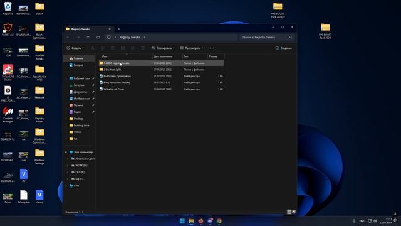Click chevron after Registry Tweaks in address bar
Screen dimensions: 401x226
click(145, 38)
